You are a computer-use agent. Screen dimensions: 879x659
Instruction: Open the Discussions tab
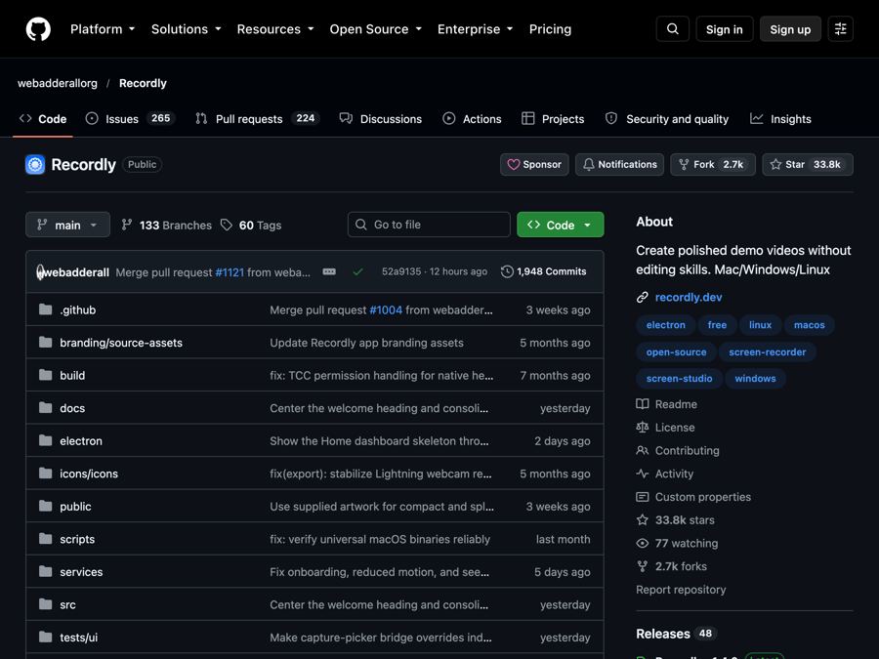pyautogui.click(x=381, y=119)
